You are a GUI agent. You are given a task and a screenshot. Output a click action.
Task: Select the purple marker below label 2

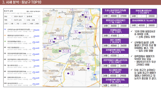pos(88,69)
